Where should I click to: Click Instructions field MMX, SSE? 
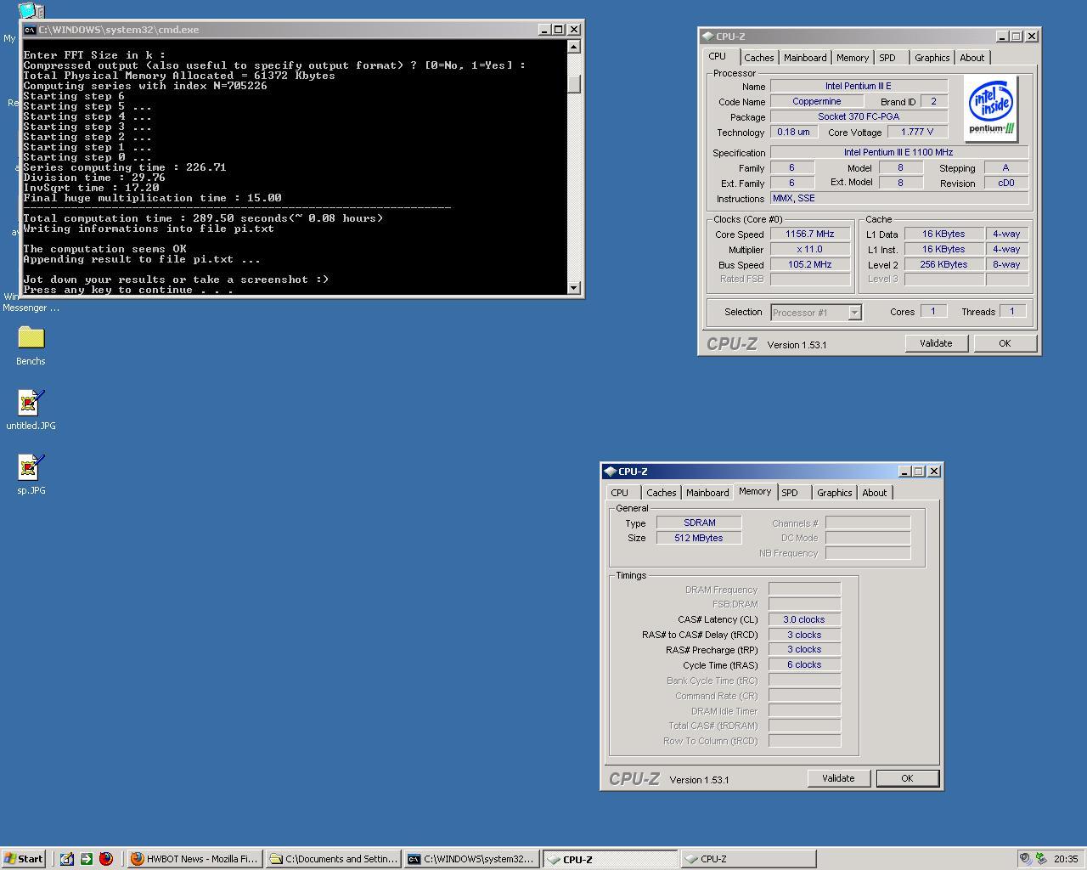tap(898, 198)
